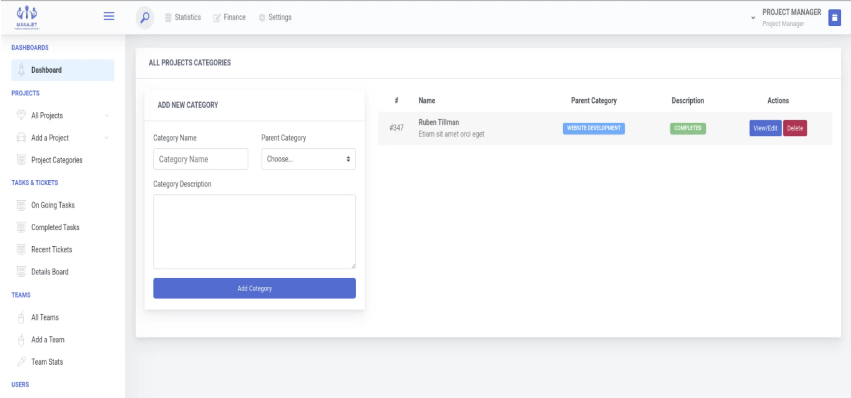Screen dimensions: 851x398
Task: Click the mouse icon beside All Teams
Action: click(21, 317)
